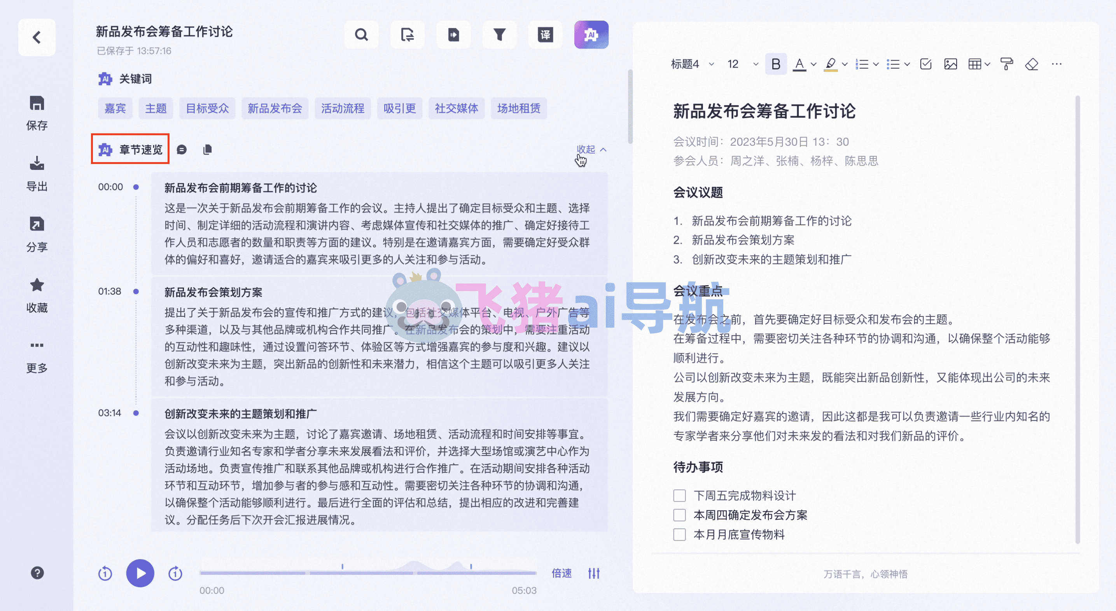The width and height of the screenshot is (1116, 611).
Task: Clear formatting with the eraser icon
Action: [1032, 64]
